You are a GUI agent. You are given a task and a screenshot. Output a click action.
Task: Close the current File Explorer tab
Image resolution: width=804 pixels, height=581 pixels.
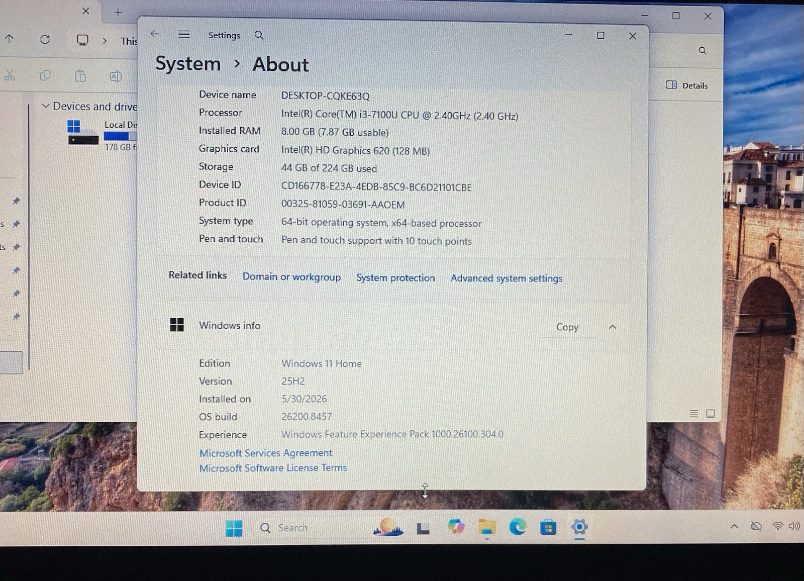click(x=86, y=11)
